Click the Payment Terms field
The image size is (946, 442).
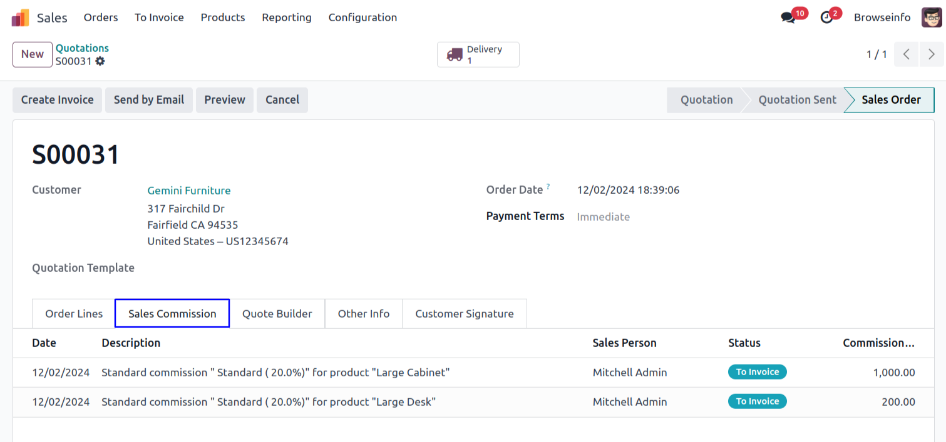(604, 217)
